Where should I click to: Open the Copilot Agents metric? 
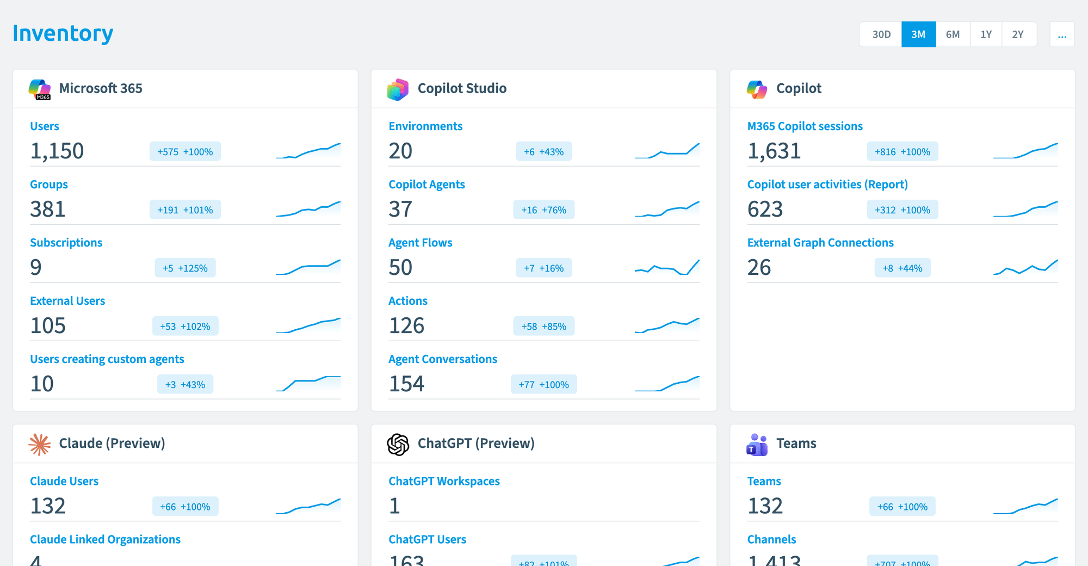(427, 184)
